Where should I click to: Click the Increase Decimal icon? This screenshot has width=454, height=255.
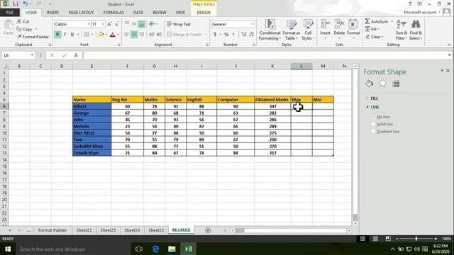click(244, 35)
